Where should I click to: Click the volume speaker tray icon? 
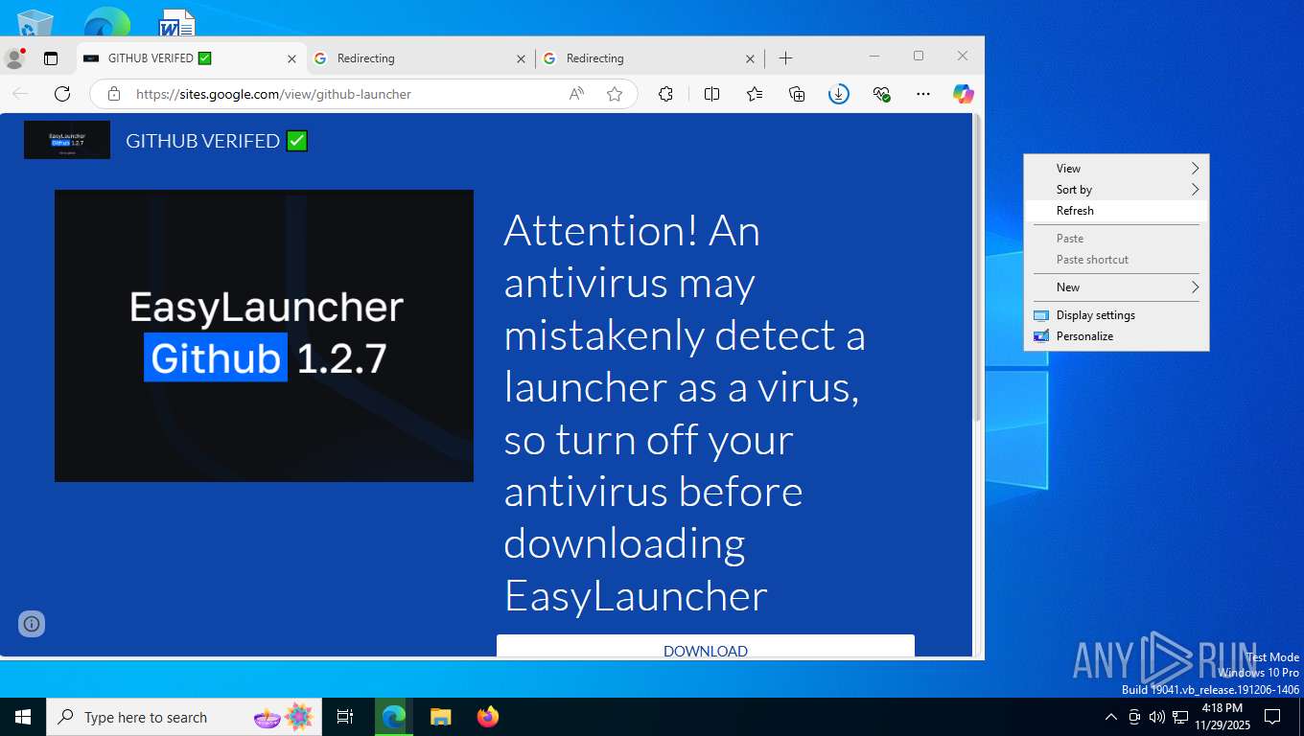tap(1157, 717)
